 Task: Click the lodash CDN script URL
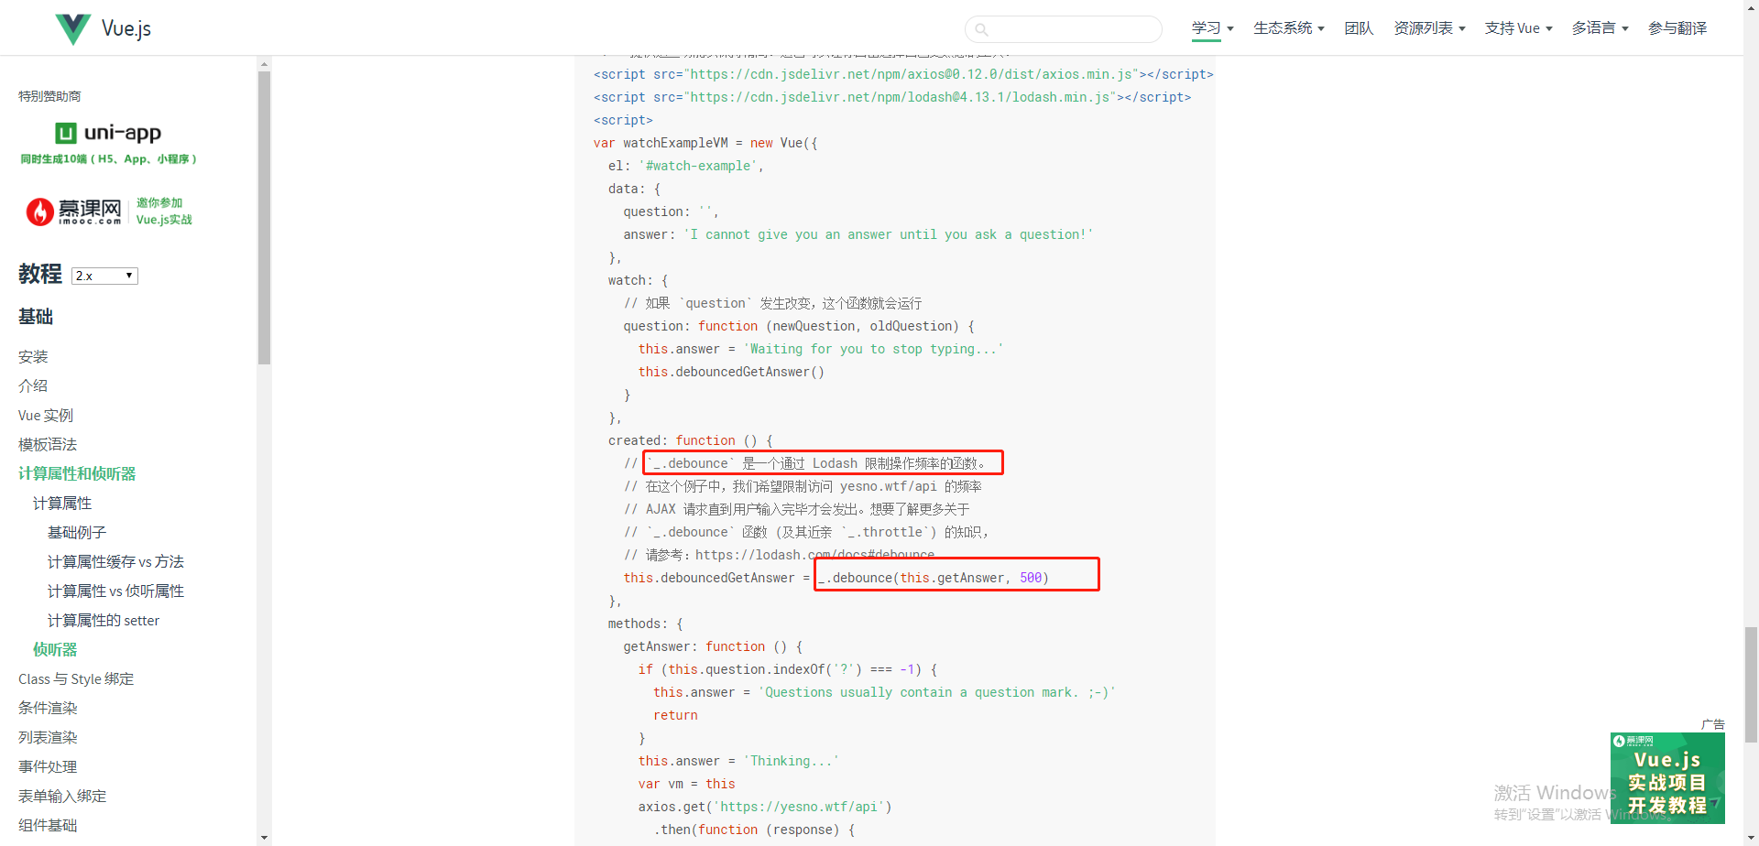pos(900,97)
